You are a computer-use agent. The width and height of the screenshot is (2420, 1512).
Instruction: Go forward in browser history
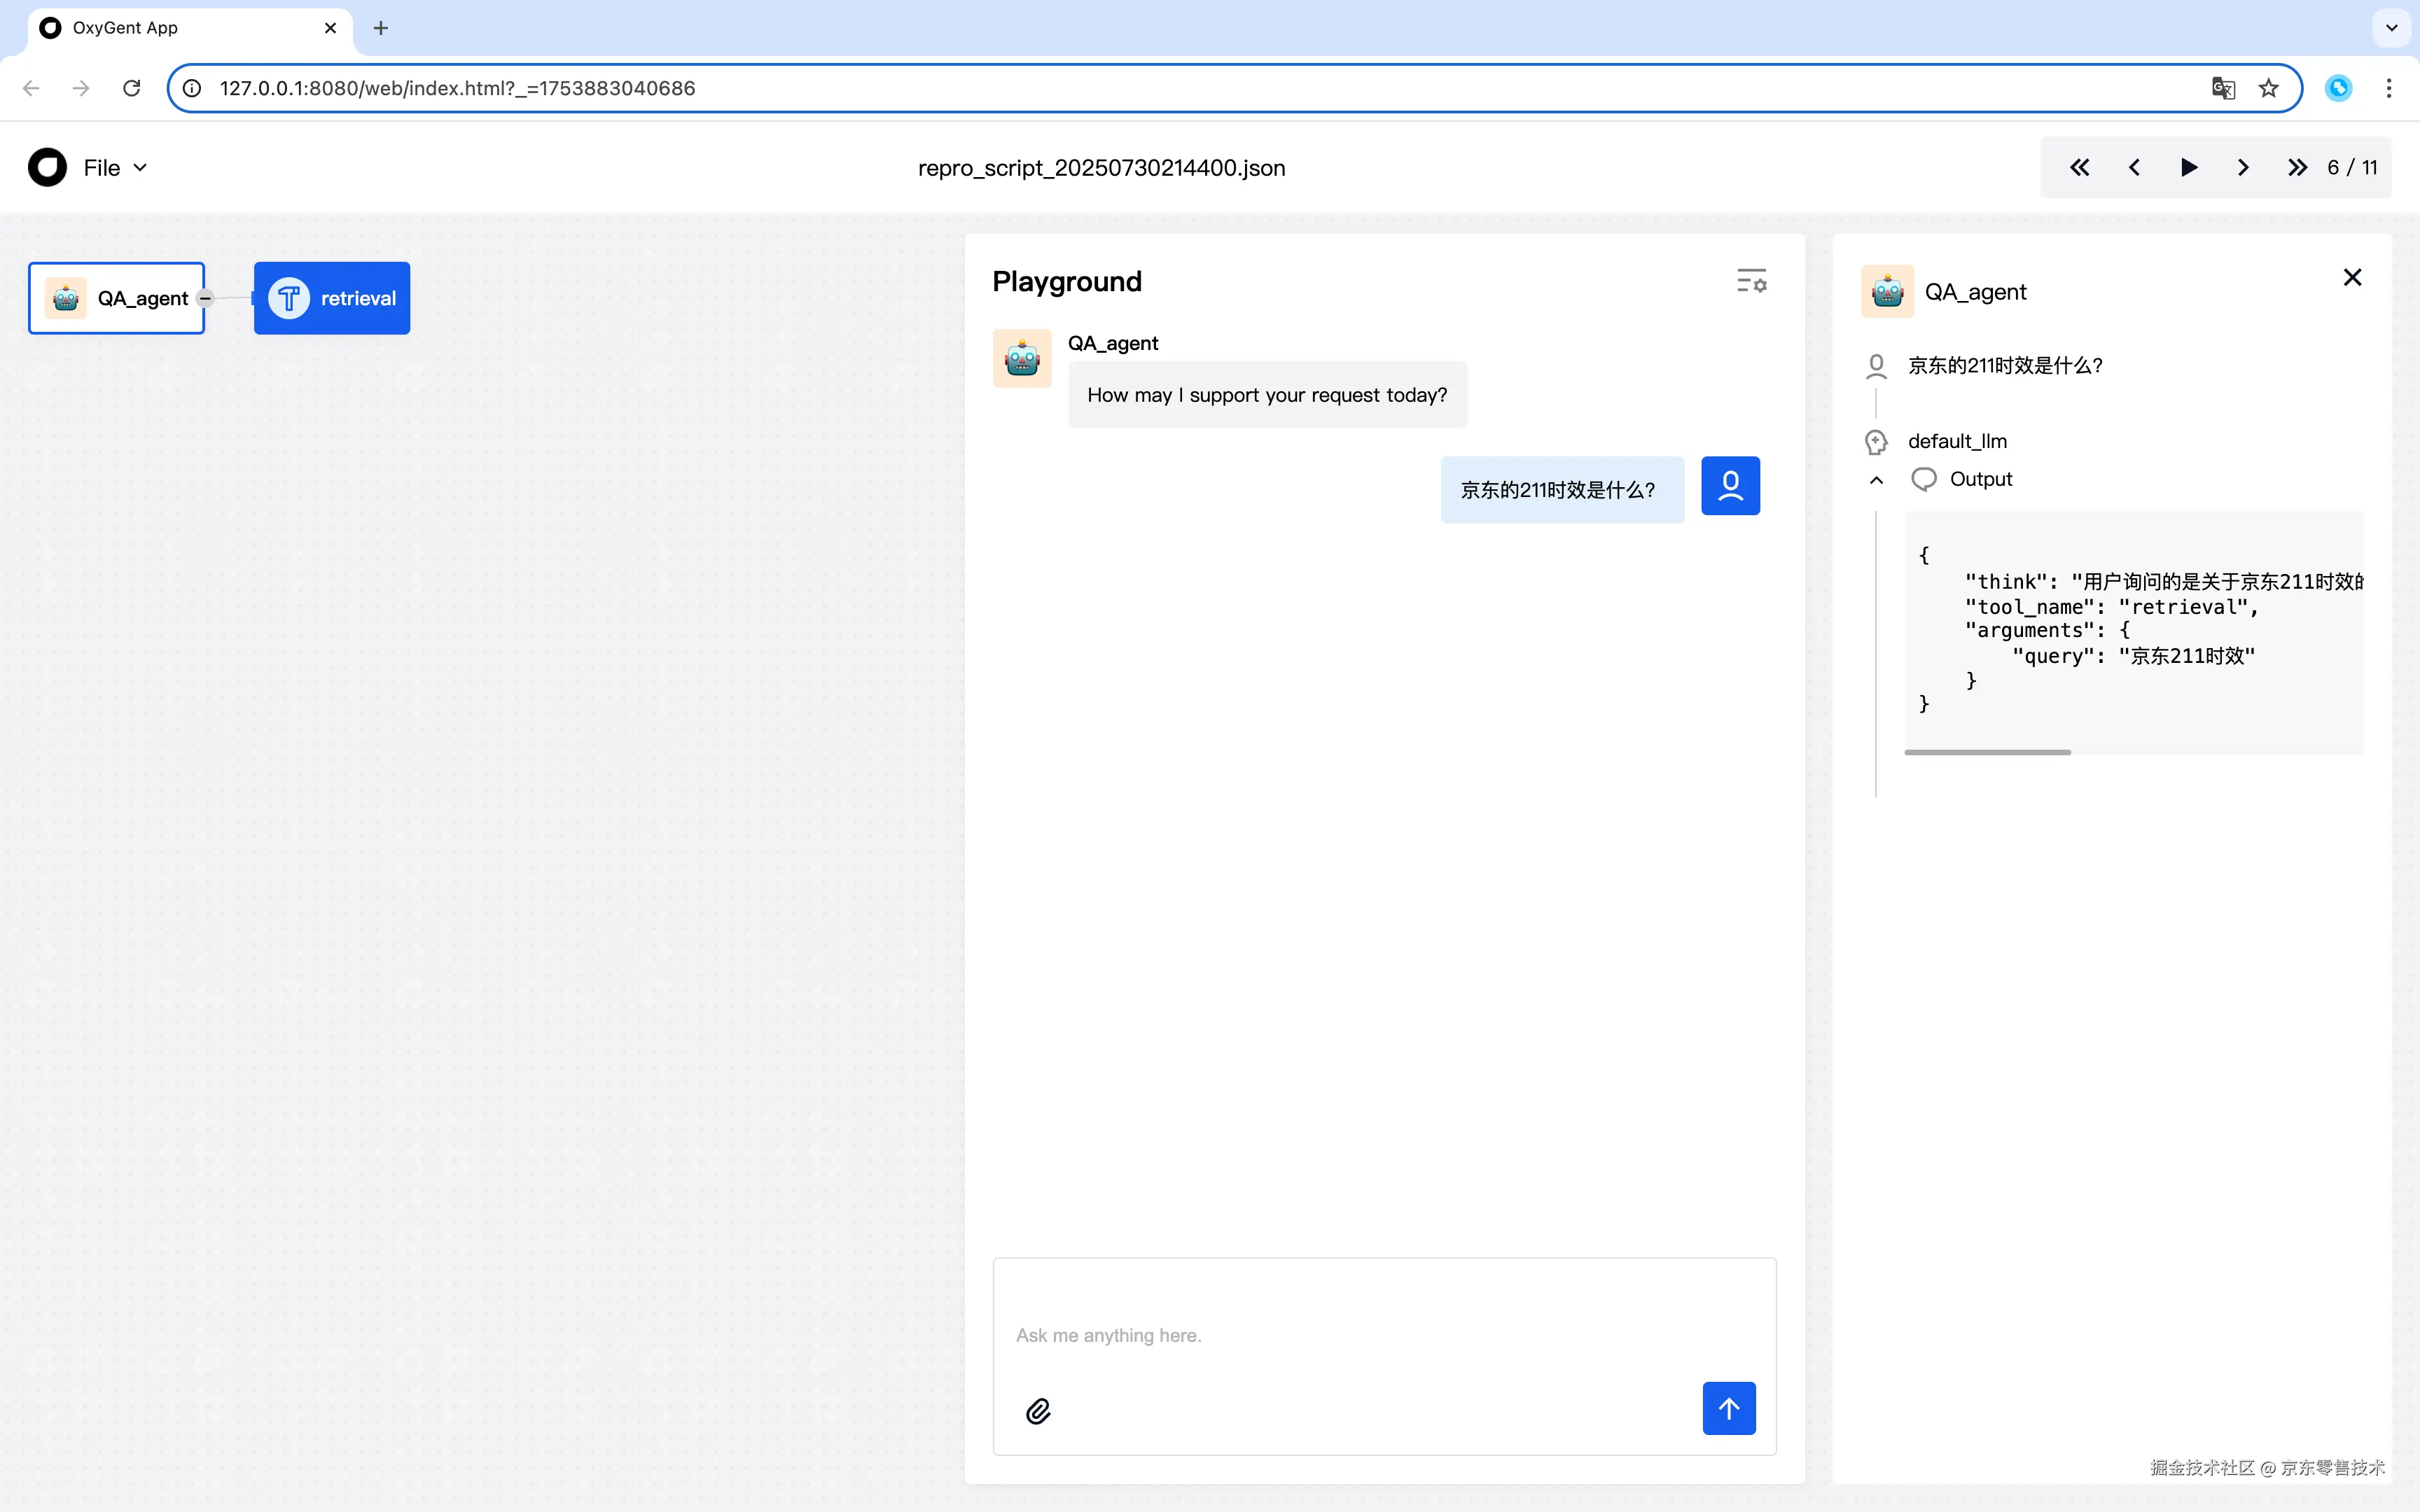tap(81, 88)
